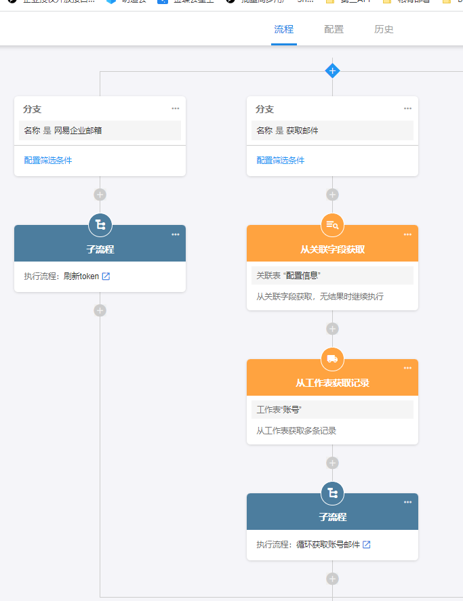Viewport: 463px width, 601px height.
Task: Add node below 从关联字段获取 card
Action: coord(332,329)
